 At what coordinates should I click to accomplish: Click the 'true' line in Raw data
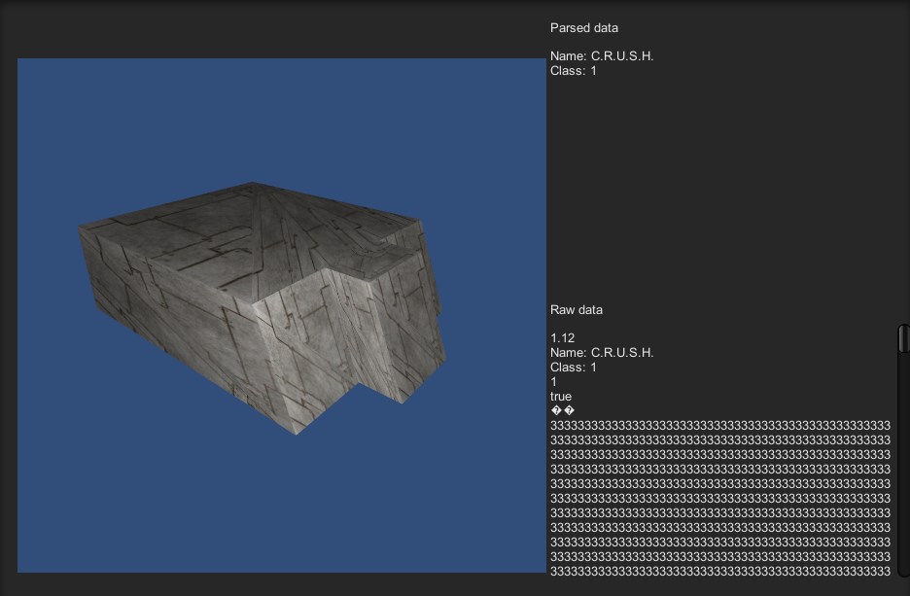coord(561,397)
